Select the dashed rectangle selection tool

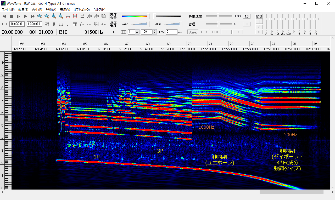(61, 24)
